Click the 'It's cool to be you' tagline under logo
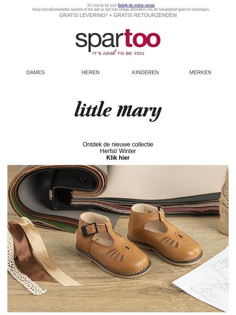The height and width of the screenshot is (315, 236). pyautogui.click(x=118, y=53)
